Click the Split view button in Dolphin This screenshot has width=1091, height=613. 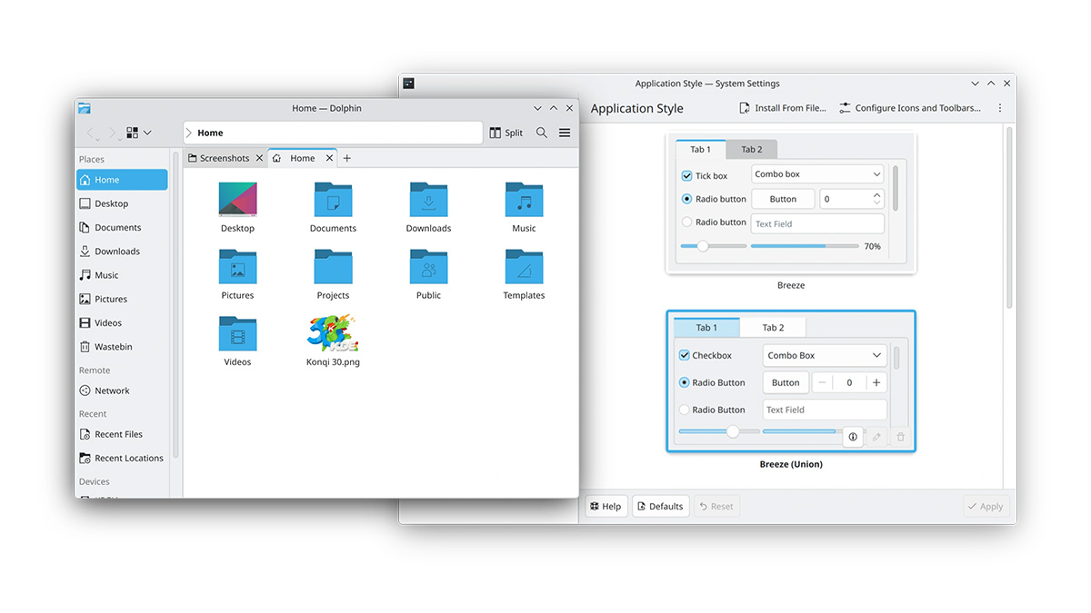[505, 133]
